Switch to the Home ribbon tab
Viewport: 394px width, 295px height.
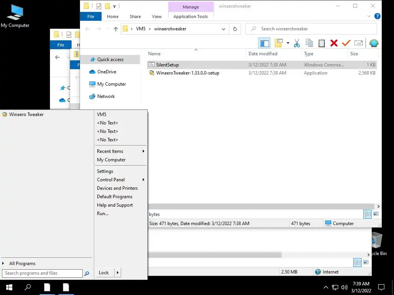[x=113, y=17]
